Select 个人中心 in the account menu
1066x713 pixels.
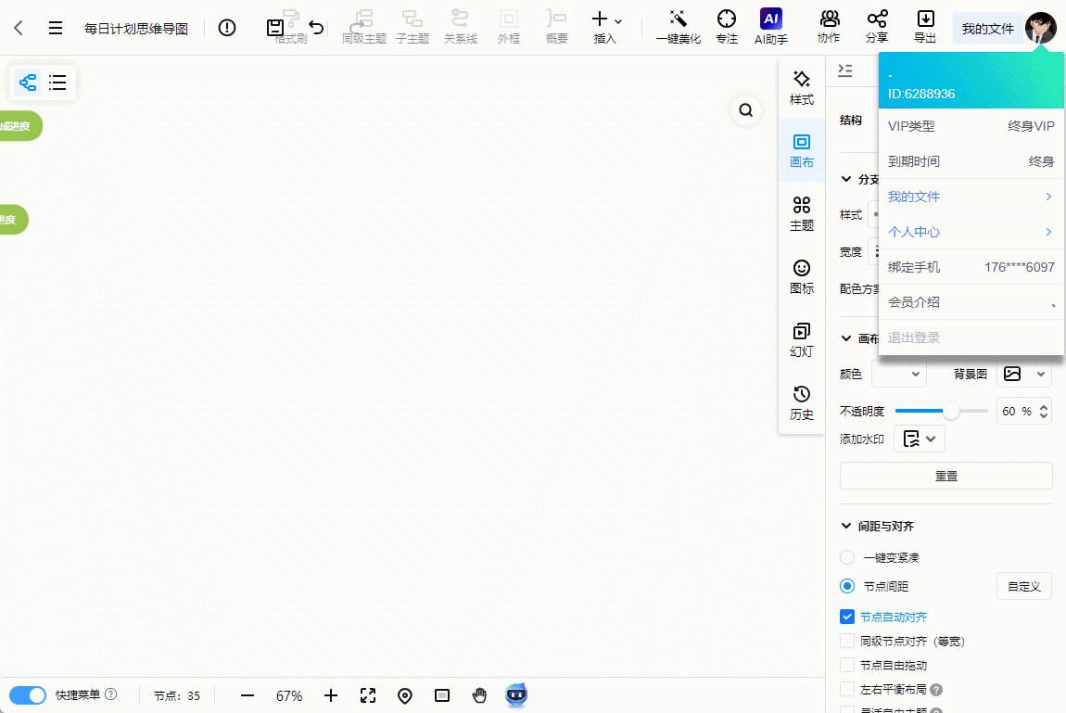pyautogui.click(x=970, y=232)
